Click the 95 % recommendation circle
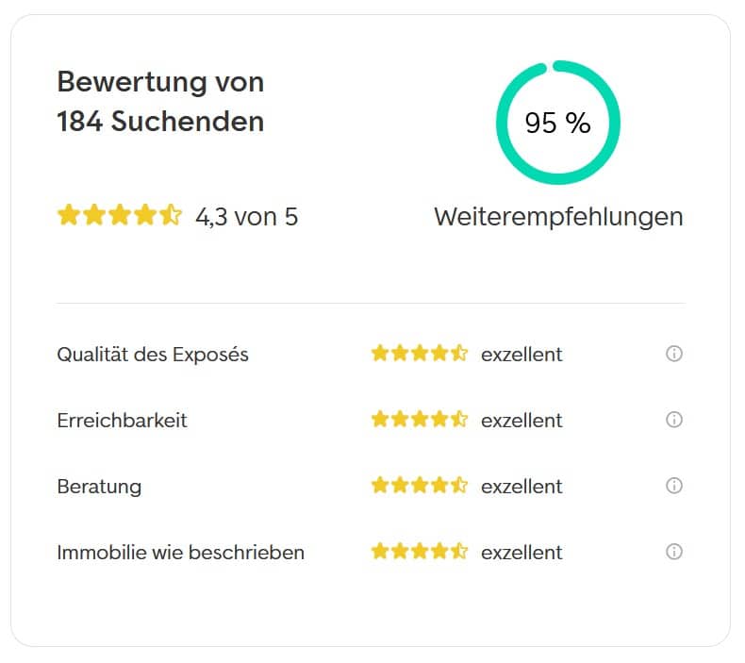This screenshot has width=745, height=663. pos(557,123)
